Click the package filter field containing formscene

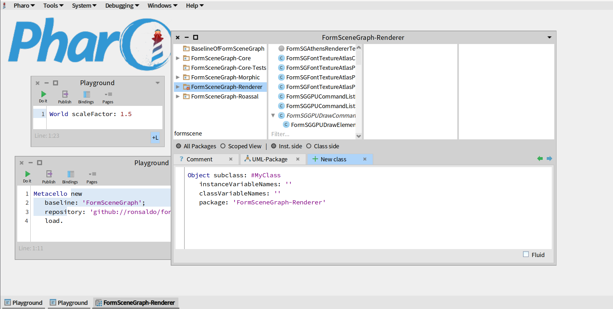(220, 134)
